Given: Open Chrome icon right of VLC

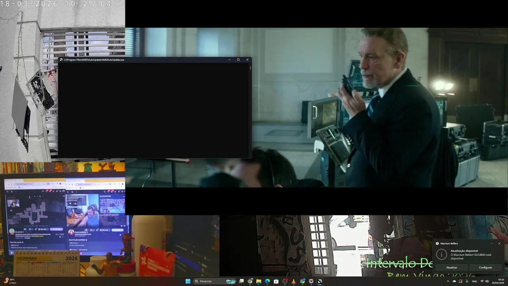Looking at the screenshot, I should 302,281.
